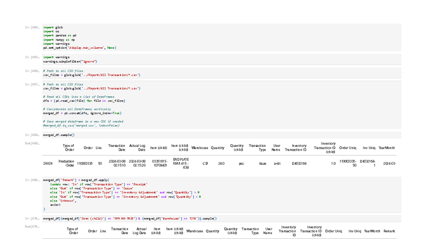This screenshot has width=425, height=239.
Task: Click the Production Order cell value
Action: pos(66,164)
